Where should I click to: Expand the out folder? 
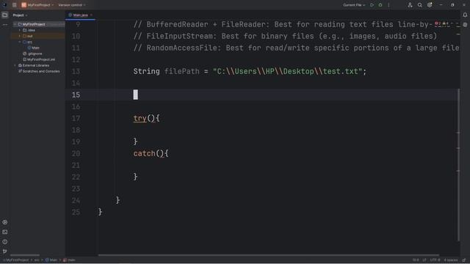click(20, 36)
